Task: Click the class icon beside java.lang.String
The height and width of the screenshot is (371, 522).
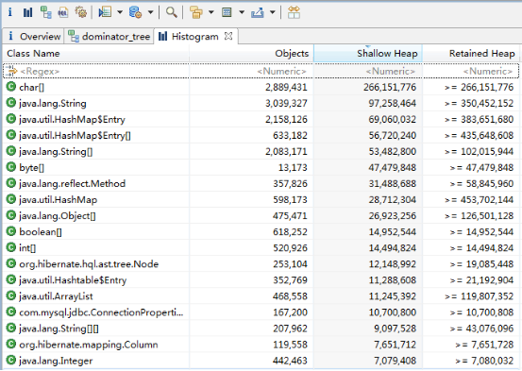Action: pyautogui.click(x=11, y=103)
